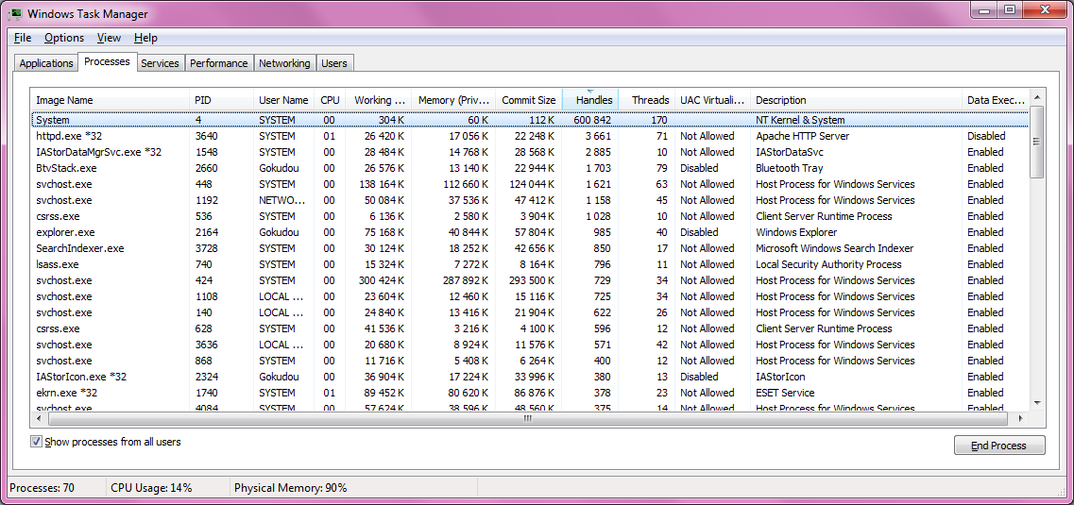The image size is (1074, 505).
Task: Sort by UAC Virtualization column header
Action: 713,100
